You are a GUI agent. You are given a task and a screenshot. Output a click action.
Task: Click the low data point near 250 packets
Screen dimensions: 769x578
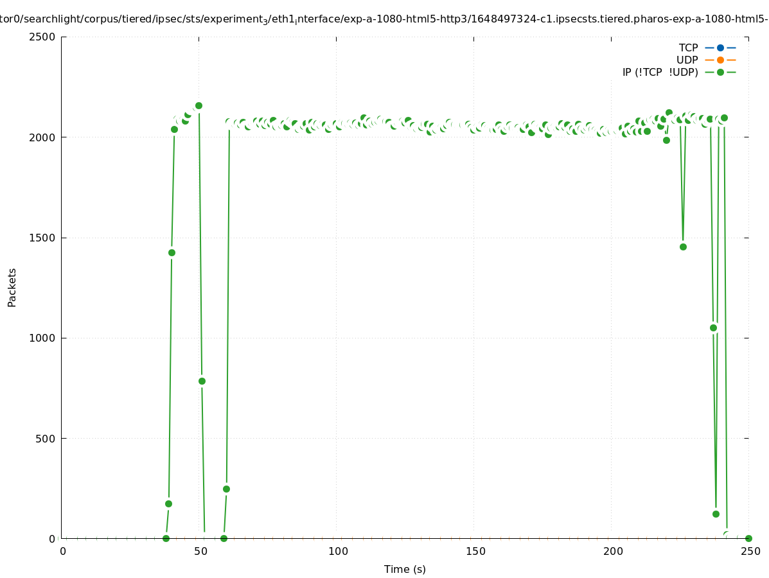tap(226, 489)
